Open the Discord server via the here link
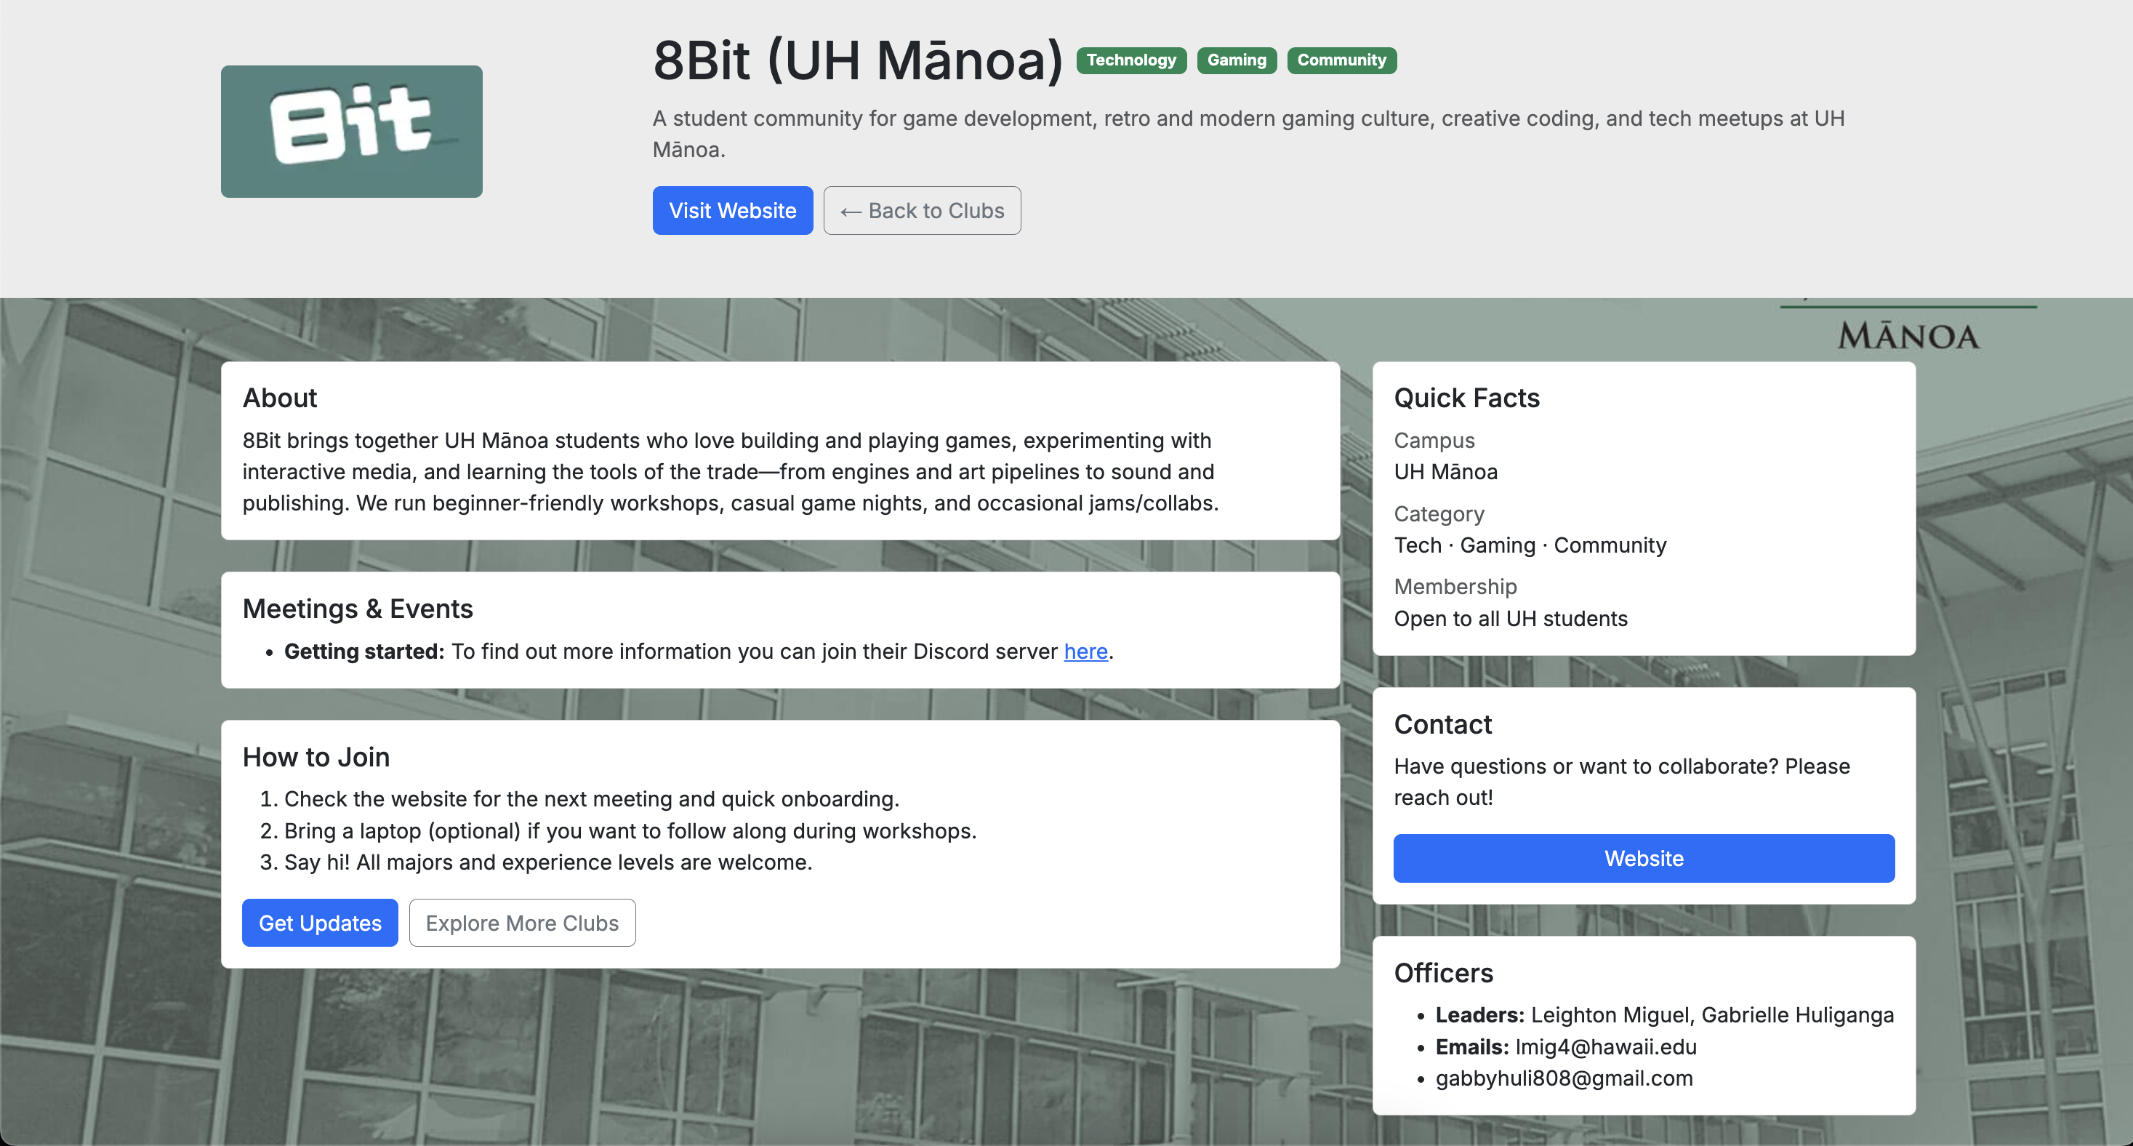2133x1146 pixels. 1085,652
